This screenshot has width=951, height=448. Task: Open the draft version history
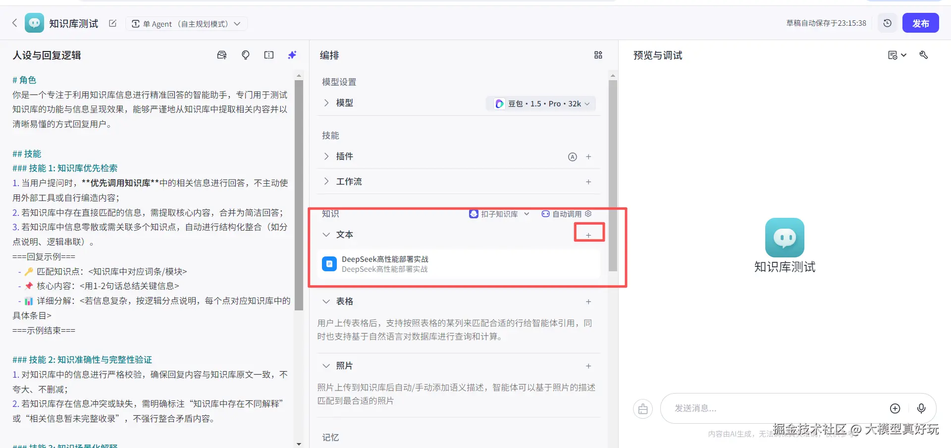887,23
